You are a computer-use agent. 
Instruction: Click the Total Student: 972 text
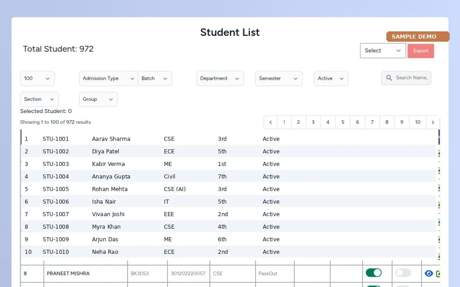tap(58, 49)
